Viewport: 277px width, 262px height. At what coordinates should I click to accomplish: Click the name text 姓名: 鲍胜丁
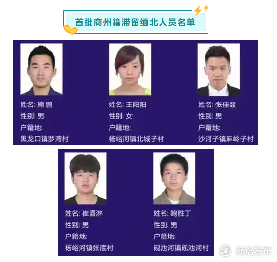click(x=172, y=213)
